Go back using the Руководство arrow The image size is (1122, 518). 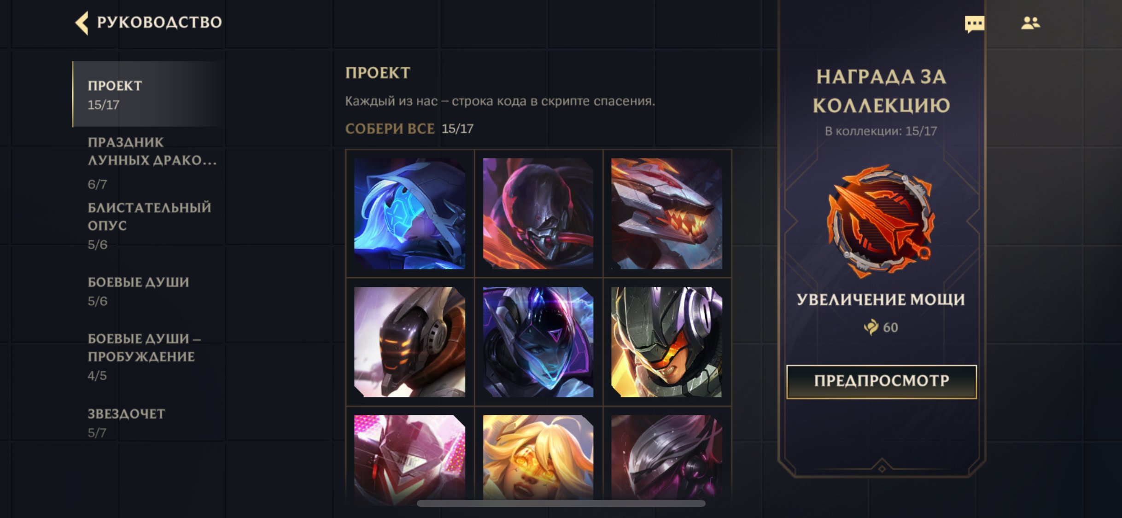82,23
